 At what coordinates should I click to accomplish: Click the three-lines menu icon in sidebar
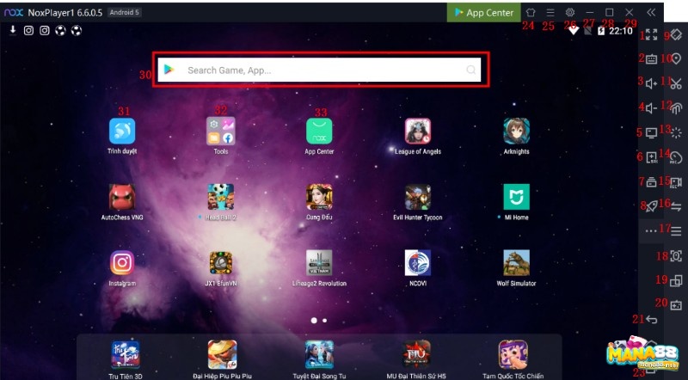[676, 231]
